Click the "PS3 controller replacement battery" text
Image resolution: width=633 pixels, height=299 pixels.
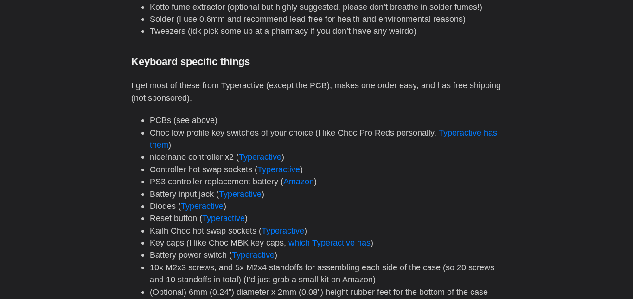214,182
